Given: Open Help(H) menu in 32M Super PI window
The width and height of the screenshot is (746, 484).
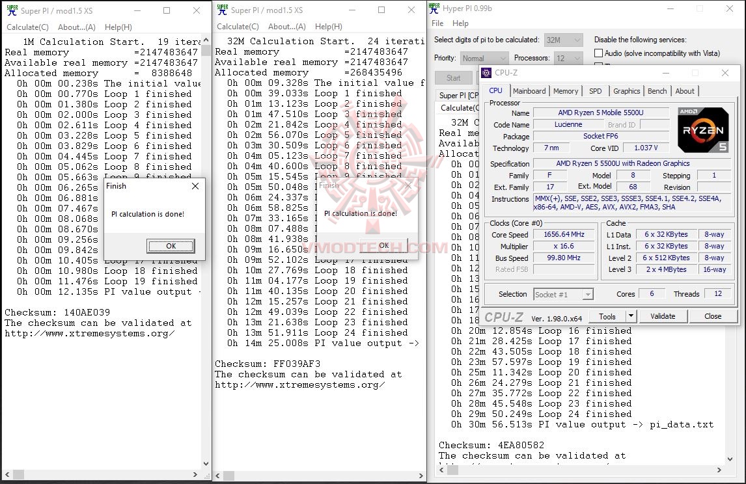Looking at the screenshot, I should click(328, 27).
